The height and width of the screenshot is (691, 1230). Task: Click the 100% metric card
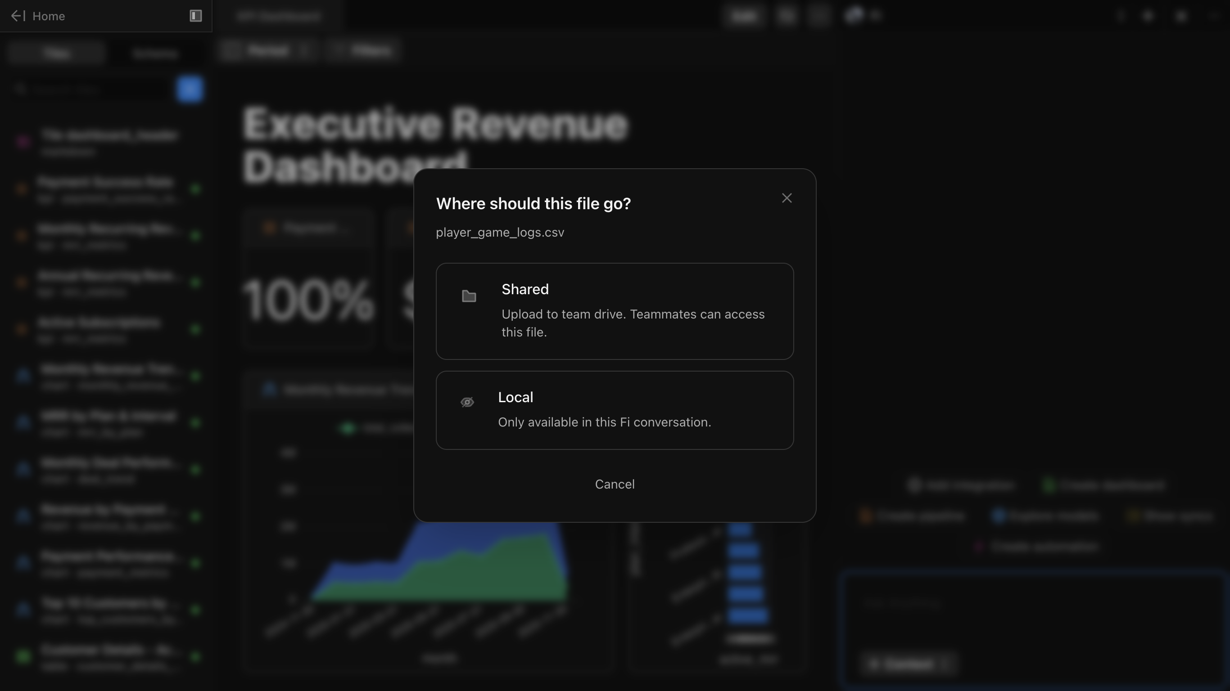coord(308,301)
